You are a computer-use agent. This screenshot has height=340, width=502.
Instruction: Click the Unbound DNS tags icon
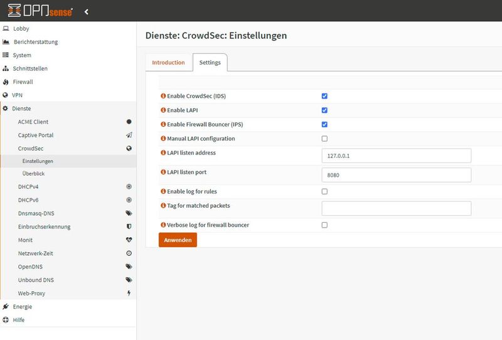coord(129,280)
